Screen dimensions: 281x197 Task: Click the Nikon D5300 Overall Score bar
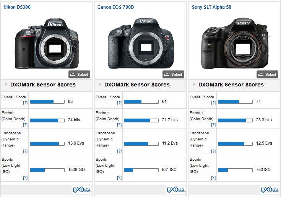47,102
